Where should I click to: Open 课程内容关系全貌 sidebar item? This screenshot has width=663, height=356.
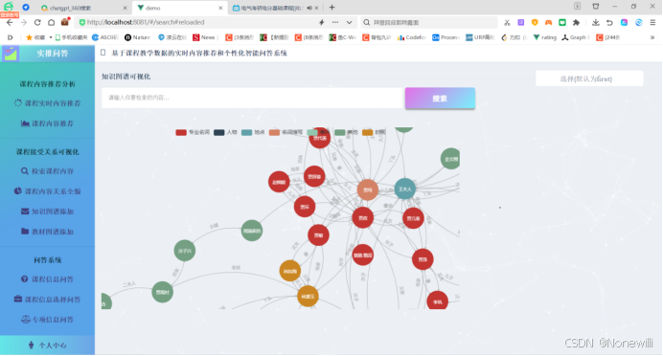pyautogui.click(x=47, y=191)
